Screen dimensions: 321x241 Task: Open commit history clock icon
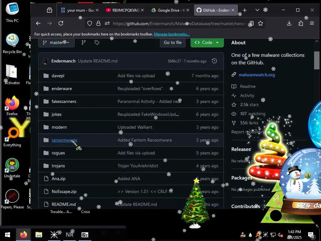click(x=214, y=61)
